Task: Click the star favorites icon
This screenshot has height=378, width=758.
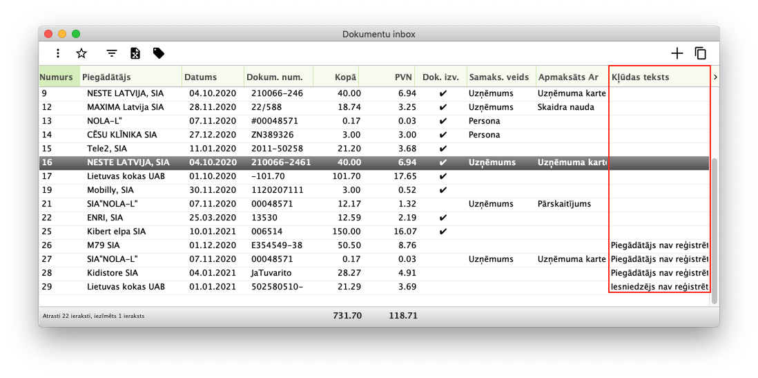Action: click(x=81, y=53)
